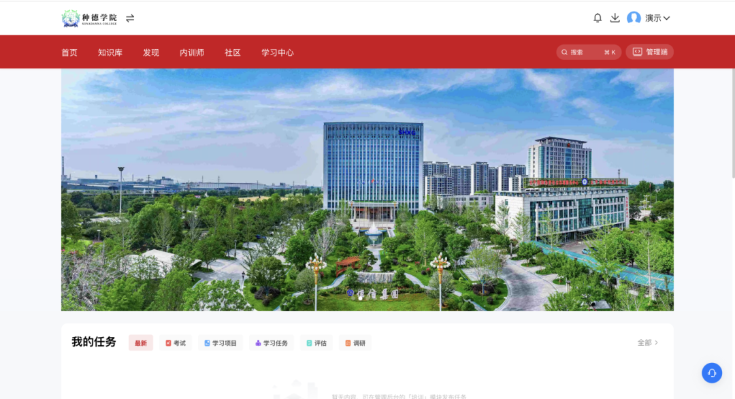Go to the 发现 navigation page
This screenshot has width=735, height=399.
(x=151, y=52)
